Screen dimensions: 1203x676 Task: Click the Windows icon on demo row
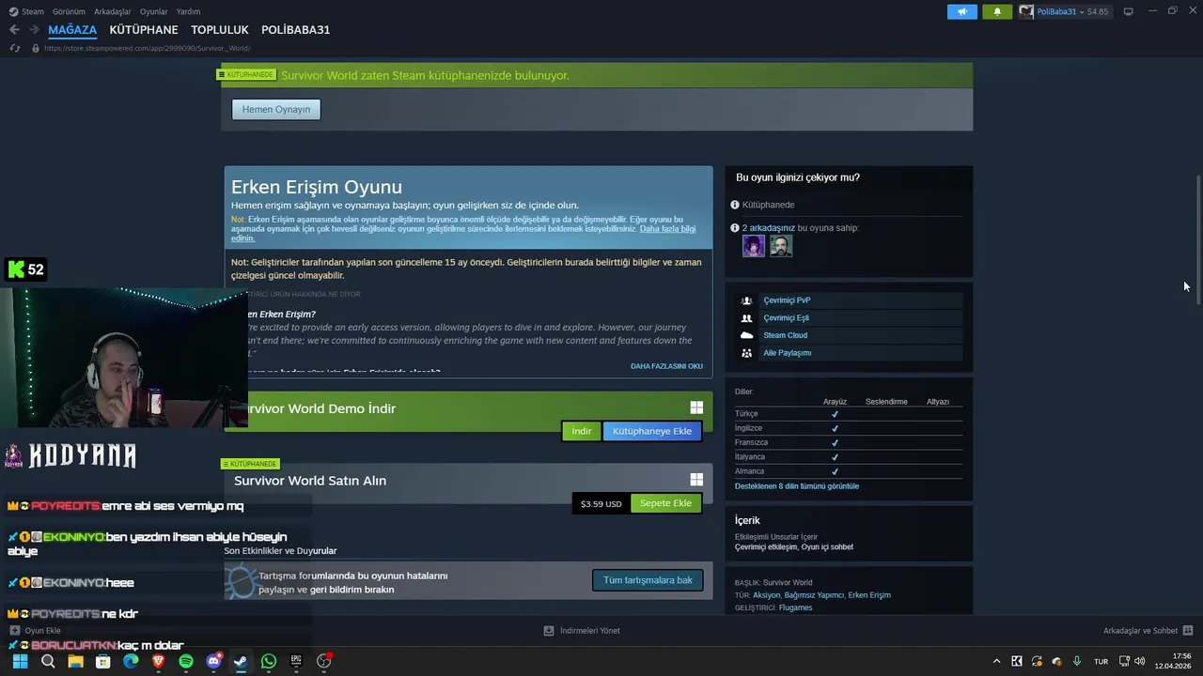click(x=696, y=407)
